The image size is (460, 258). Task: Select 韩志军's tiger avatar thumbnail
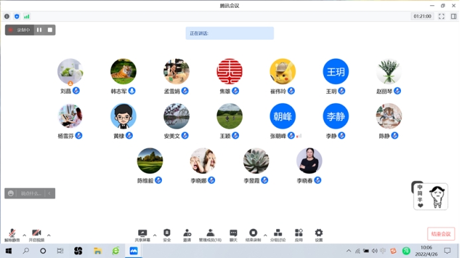pos(123,71)
